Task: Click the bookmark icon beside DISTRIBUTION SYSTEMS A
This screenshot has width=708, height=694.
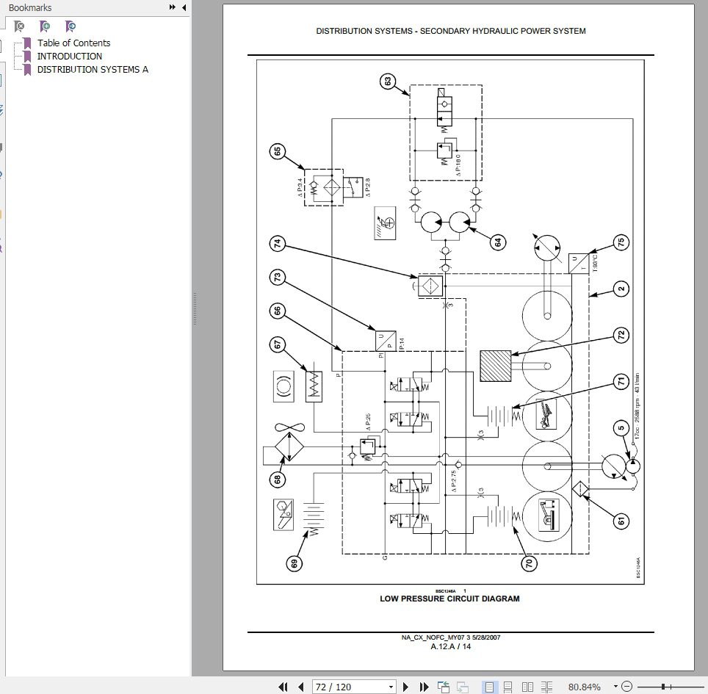Action: 27,70
